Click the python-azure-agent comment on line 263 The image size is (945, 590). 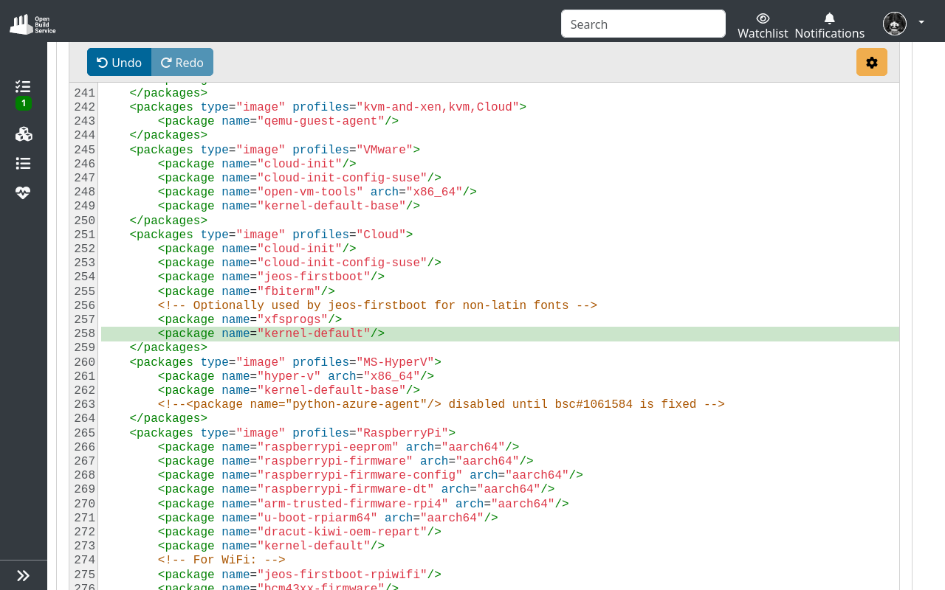(x=441, y=405)
